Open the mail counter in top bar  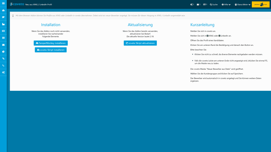click(198, 5)
